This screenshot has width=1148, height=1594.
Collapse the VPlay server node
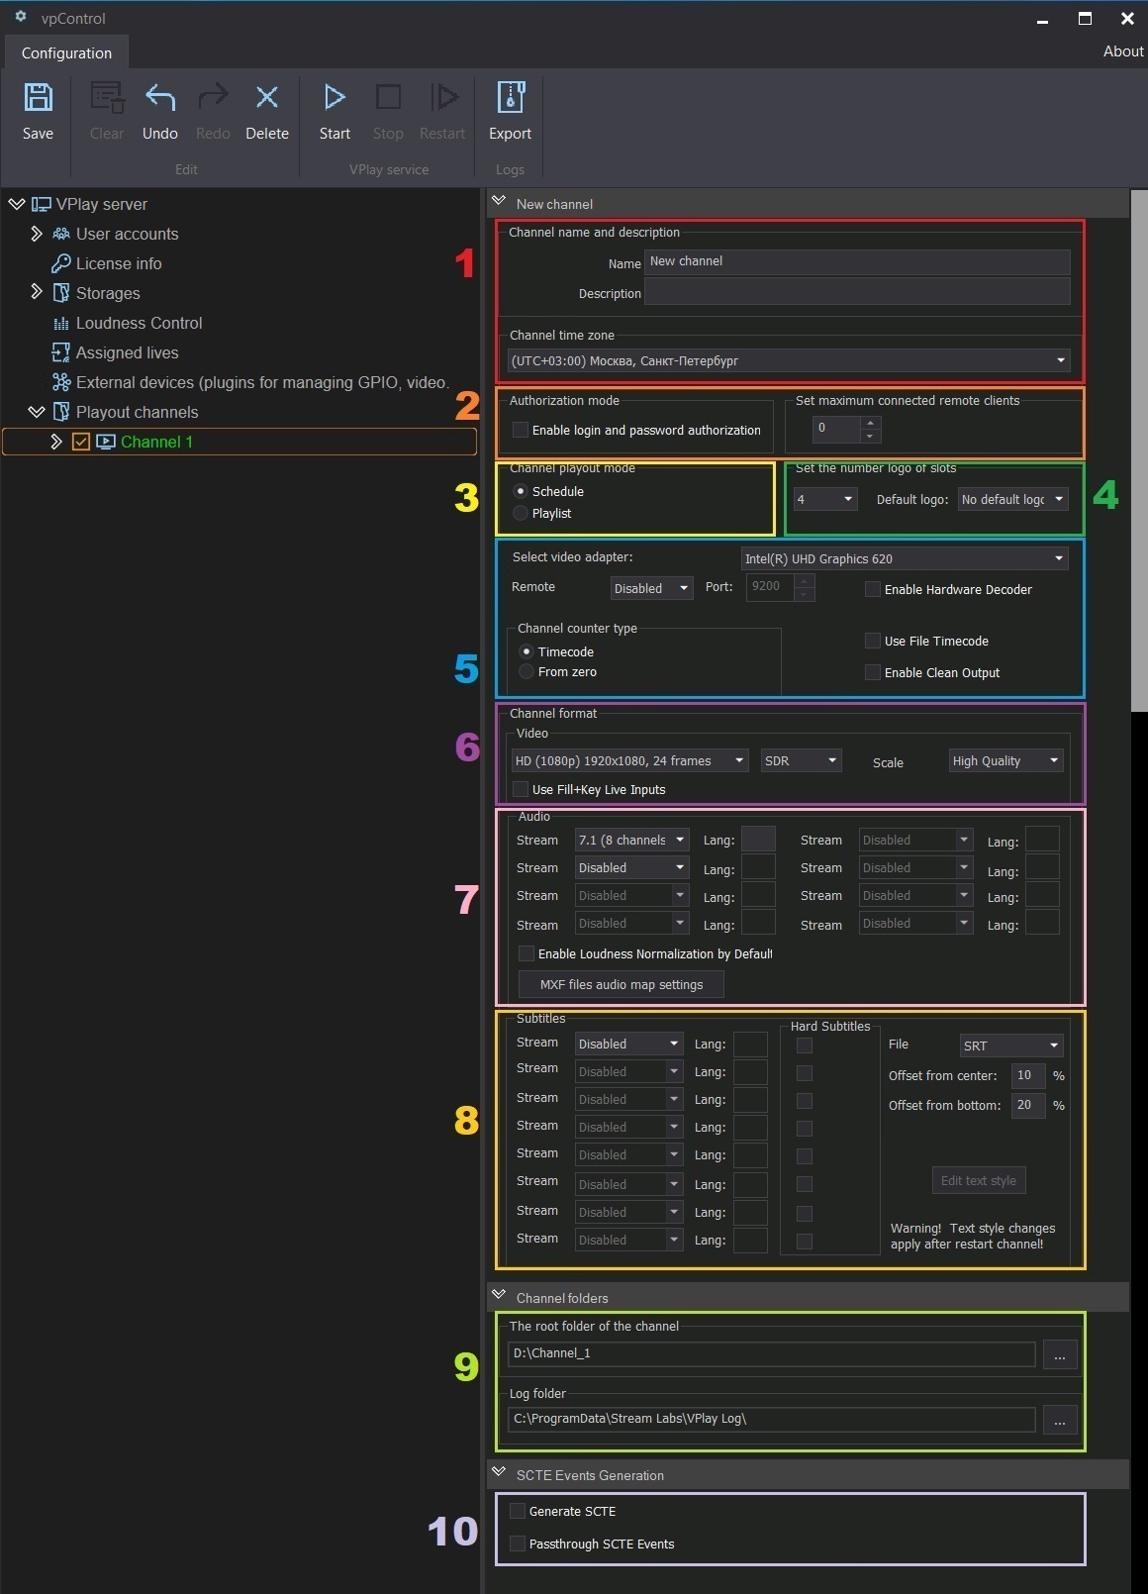[x=17, y=203]
